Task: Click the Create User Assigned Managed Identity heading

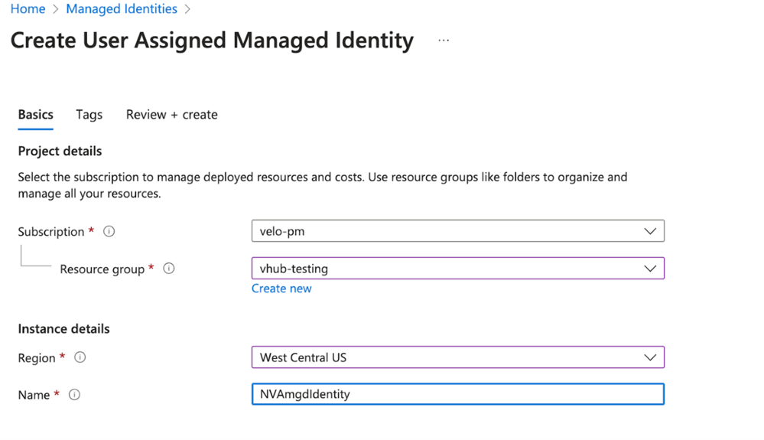Action: pos(212,41)
